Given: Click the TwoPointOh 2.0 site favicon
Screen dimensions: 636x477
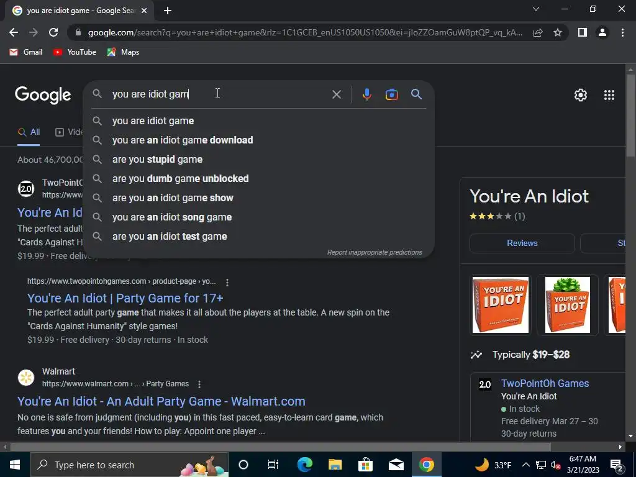Looking at the screenshot, I should [x=26, y=189].
